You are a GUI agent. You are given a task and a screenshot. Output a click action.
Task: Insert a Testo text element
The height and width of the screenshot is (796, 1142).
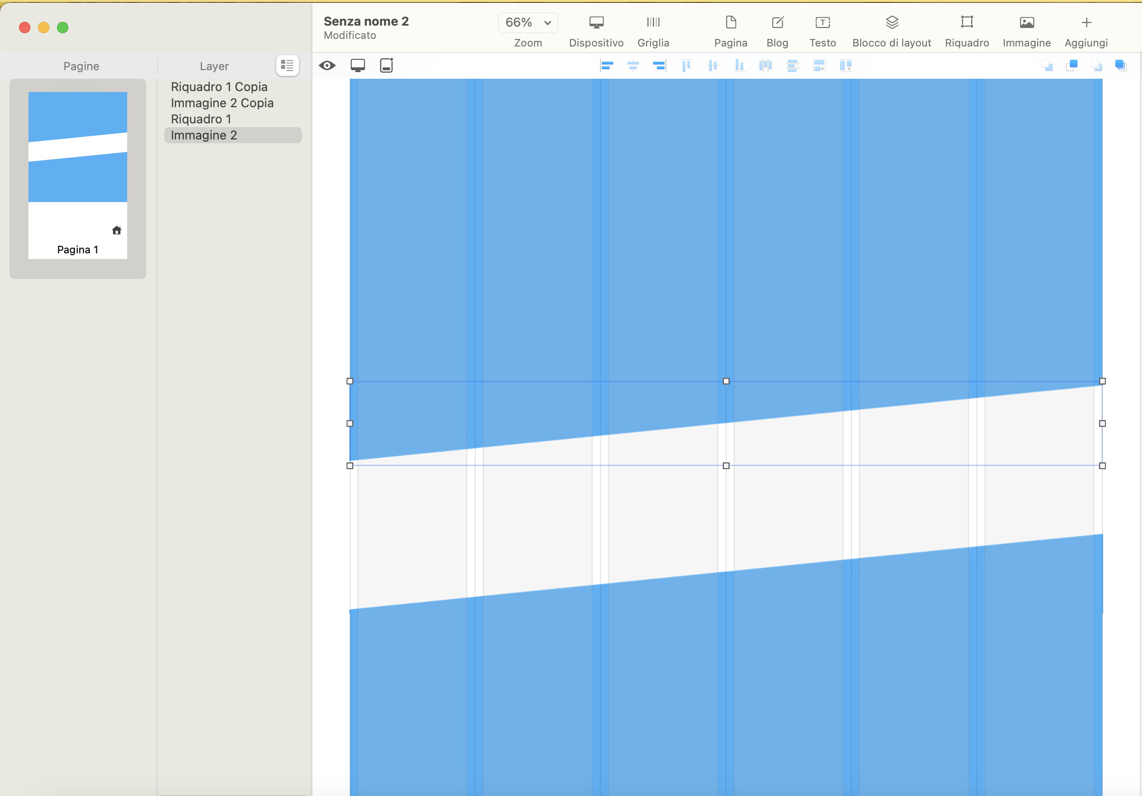(x=822, y=31)
